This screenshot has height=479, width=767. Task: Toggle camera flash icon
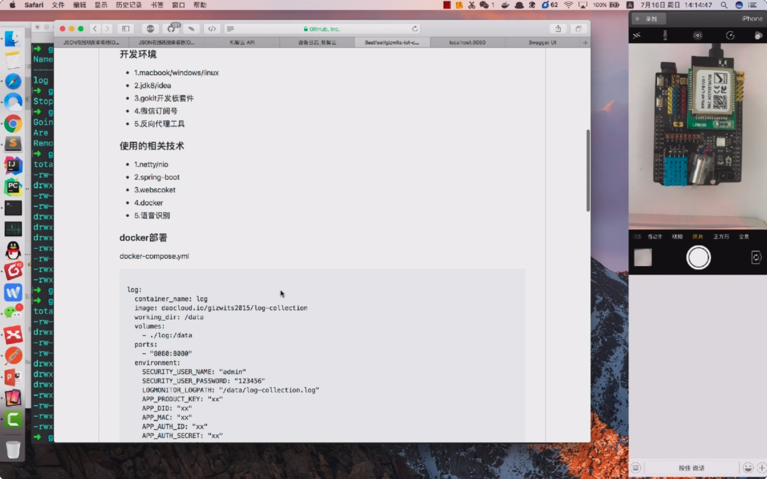(637, 36)
